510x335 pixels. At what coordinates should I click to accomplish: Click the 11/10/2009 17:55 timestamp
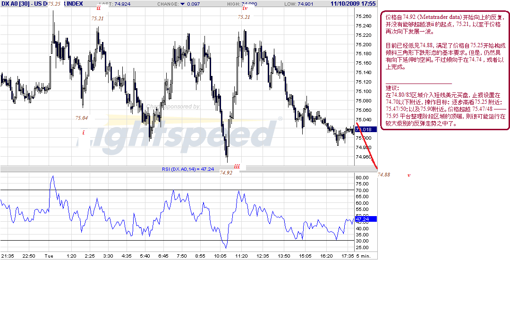(x=353, y=4)
